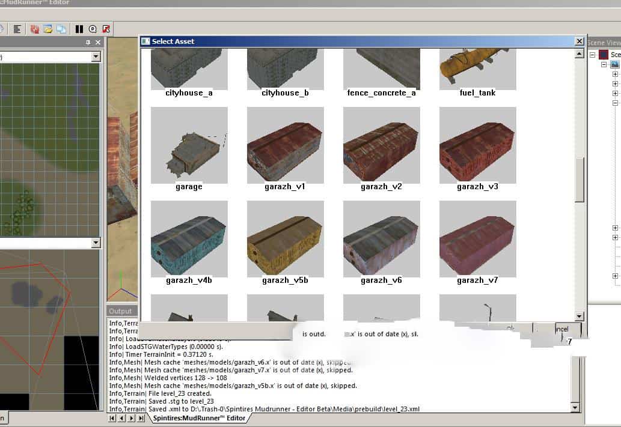Viewport: 621px width, 427px height.
Task: Pin the left docked panel
Action: click(x=88, y=43)
